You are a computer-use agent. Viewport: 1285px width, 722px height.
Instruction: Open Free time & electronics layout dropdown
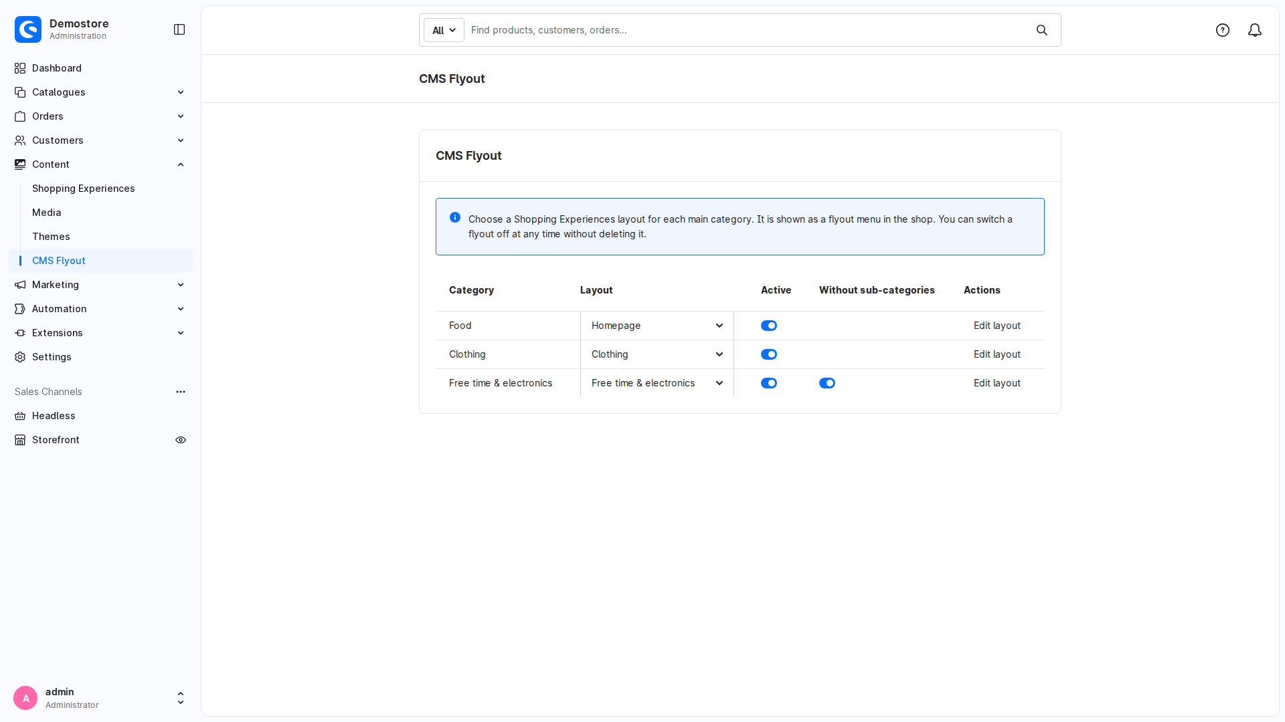(657, 383)
